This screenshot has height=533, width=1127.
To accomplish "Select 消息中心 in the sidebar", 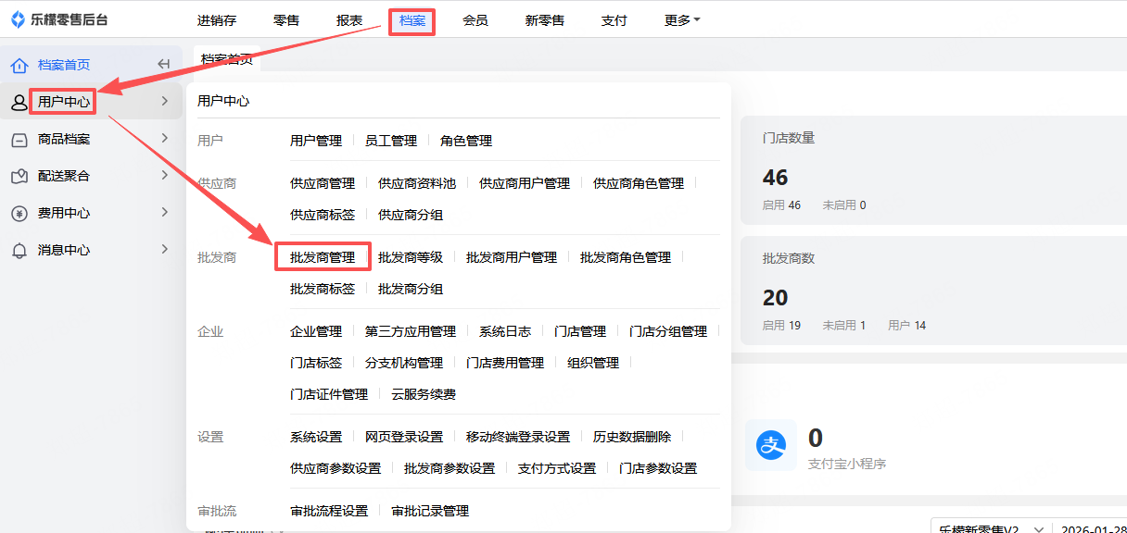I will tap(64, 250).
